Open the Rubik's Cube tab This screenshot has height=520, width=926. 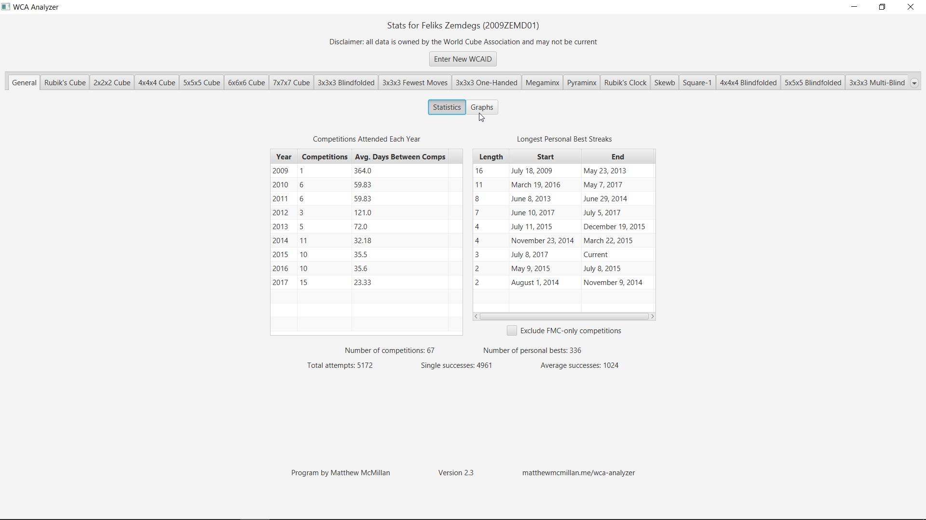click(65, 83)
